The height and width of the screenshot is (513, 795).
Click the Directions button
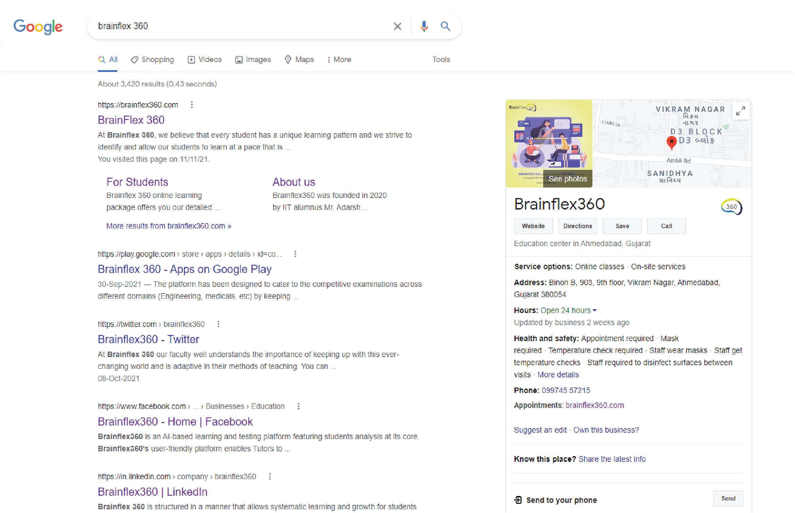coord(578,226)
